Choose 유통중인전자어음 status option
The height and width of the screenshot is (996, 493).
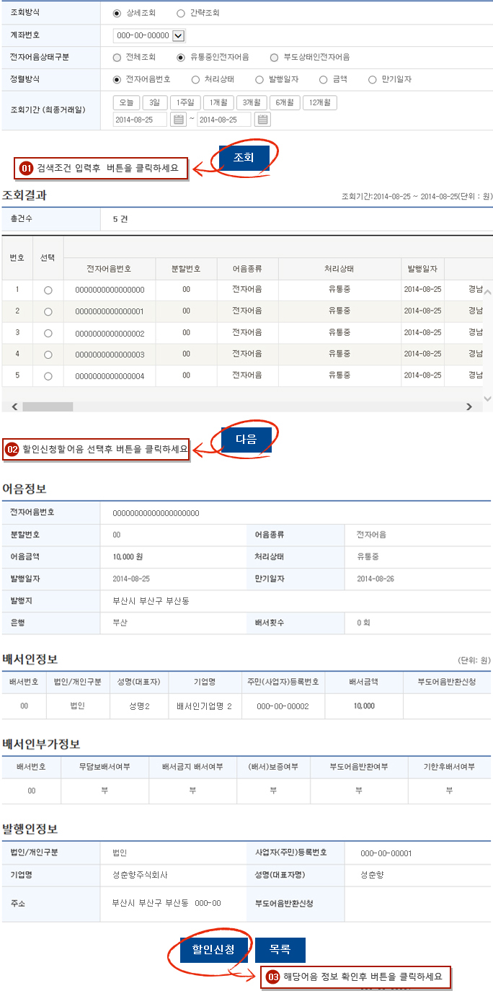181,57
